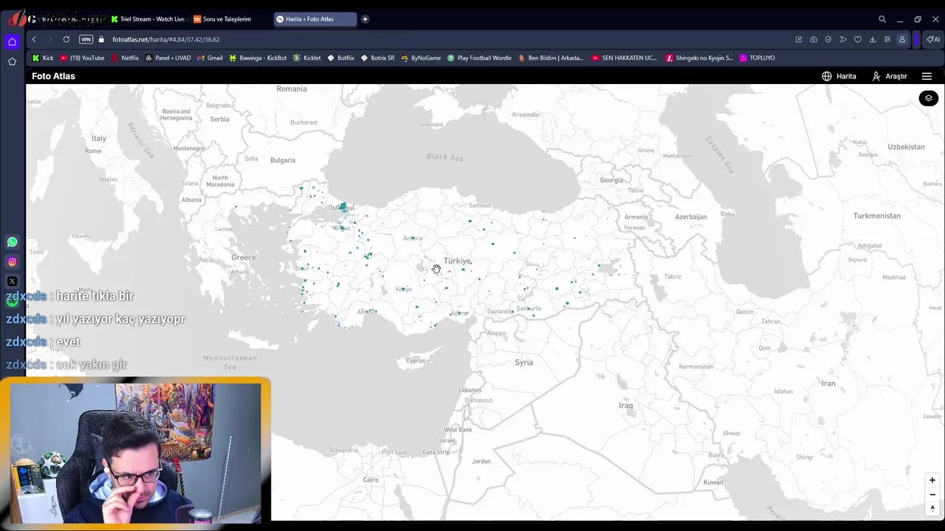Go back with the browser back arrow

(x=34, y=39)
